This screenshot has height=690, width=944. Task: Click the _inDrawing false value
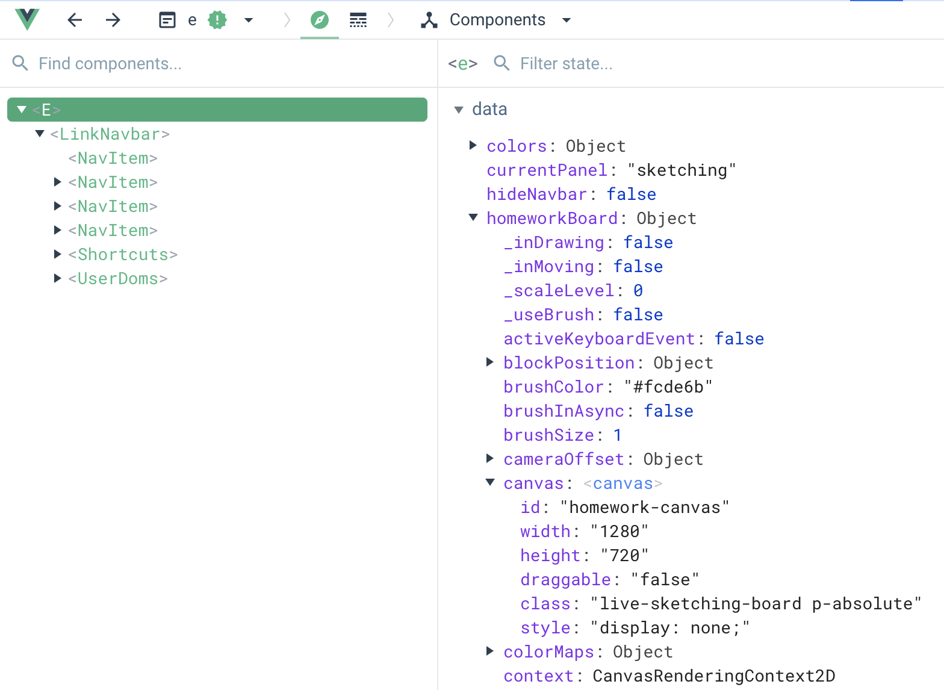tap(648, 242)
